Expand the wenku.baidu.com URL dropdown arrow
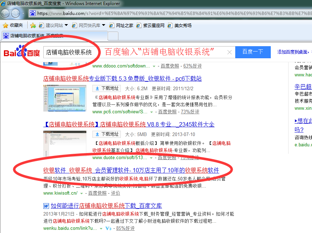Viewport: 312px width, 233px height. pos(101,229)
